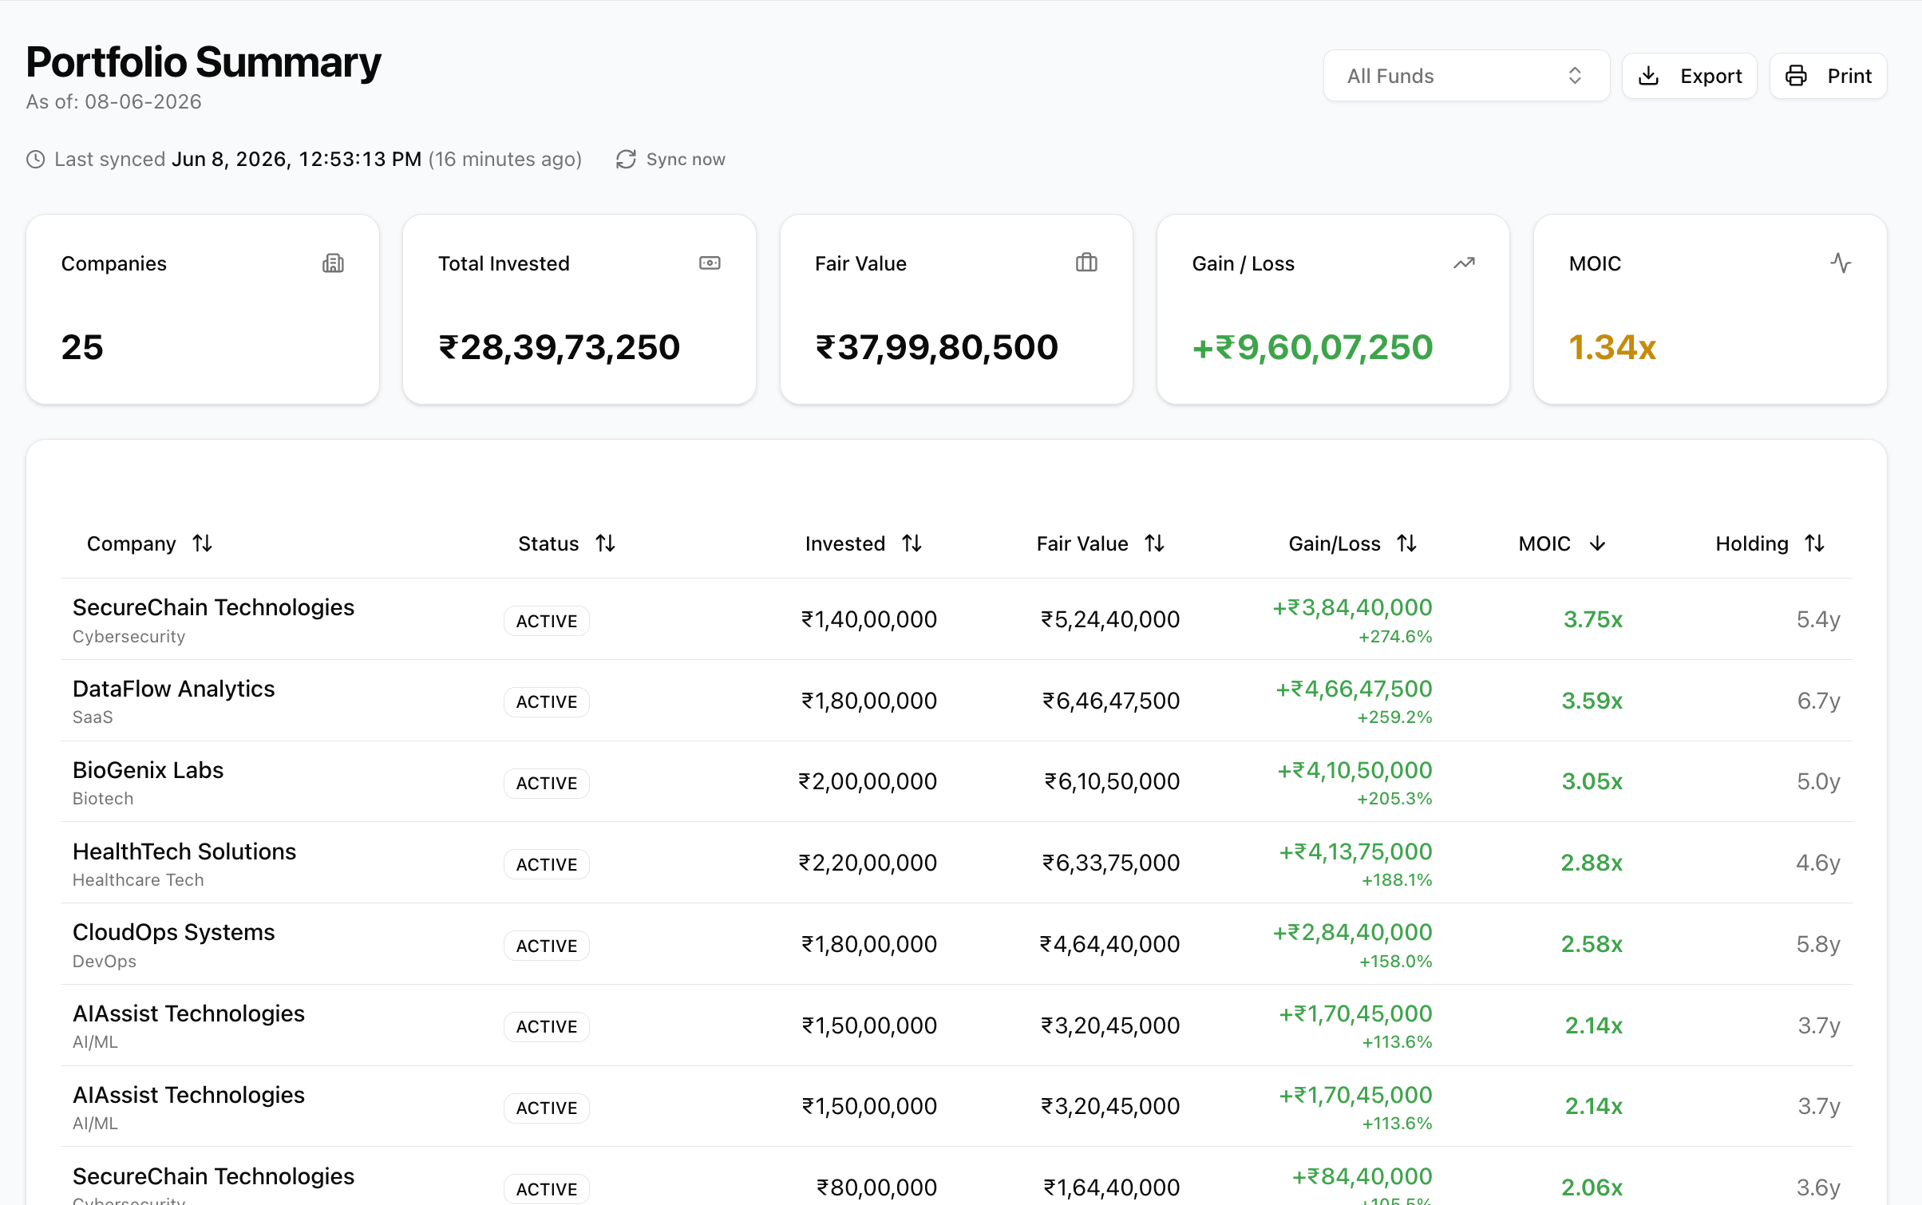The height and width of the screenshot is (1205, 1922).
Task: Click the 6.7y holding period
Action: 1819,701
